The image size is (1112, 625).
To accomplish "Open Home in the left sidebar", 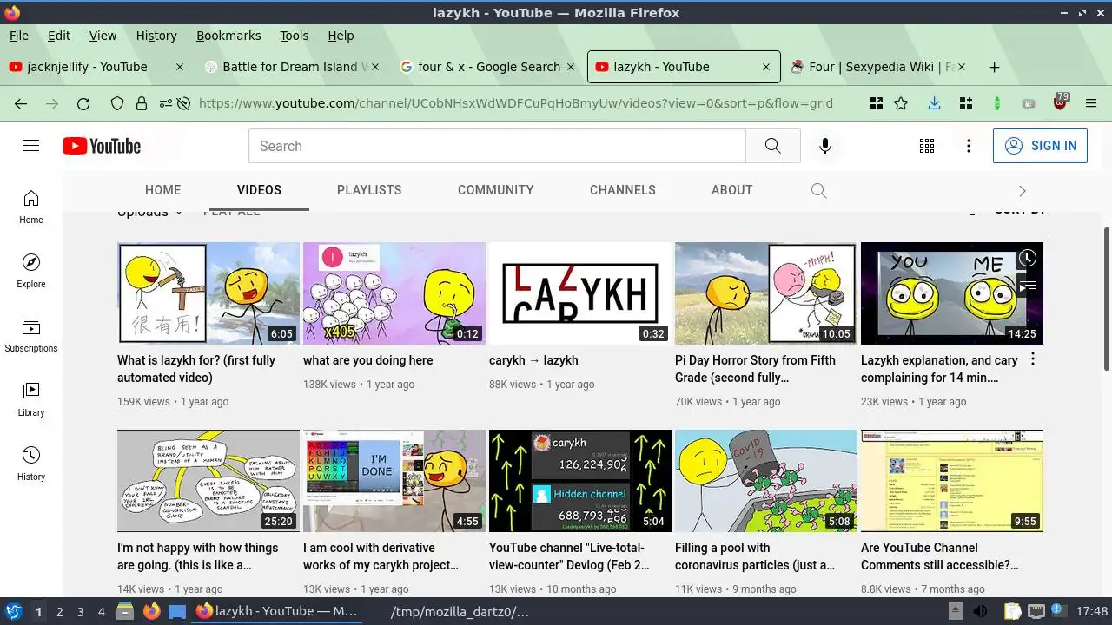I will [31, 207].
